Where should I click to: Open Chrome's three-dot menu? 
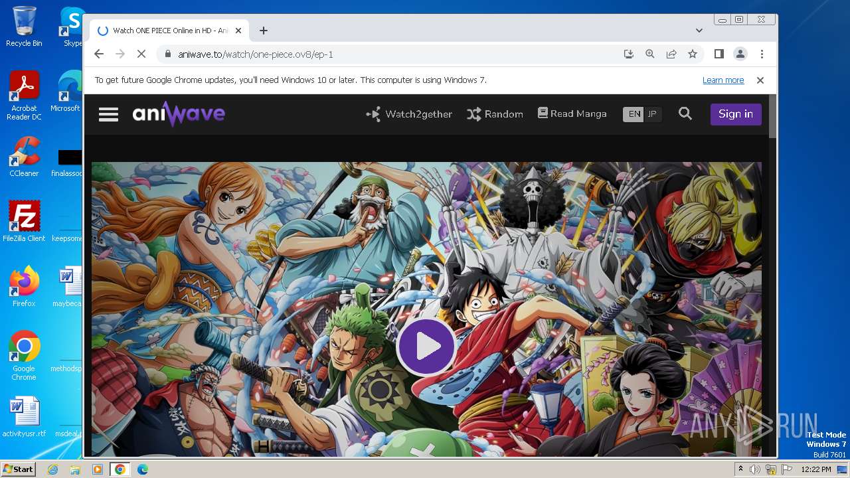[762, 54]
